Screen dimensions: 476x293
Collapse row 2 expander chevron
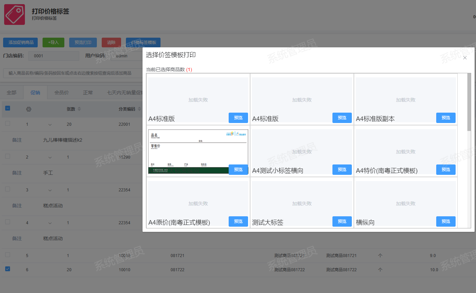click(x=50, y=157)
